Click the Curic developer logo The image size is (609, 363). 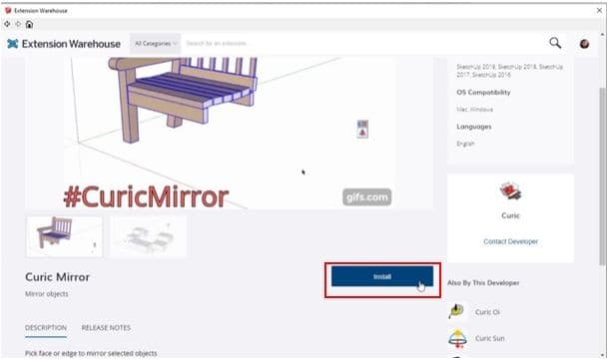(510, 191)
